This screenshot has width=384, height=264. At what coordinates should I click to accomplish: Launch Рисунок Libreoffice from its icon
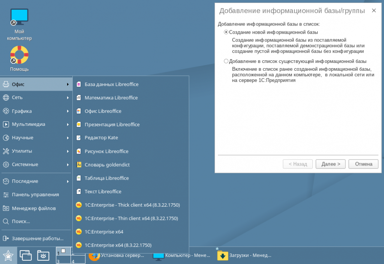coord(79,151)
